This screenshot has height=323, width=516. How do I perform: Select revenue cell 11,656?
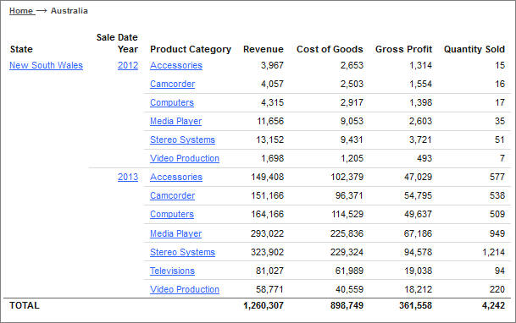coord(270,121)
